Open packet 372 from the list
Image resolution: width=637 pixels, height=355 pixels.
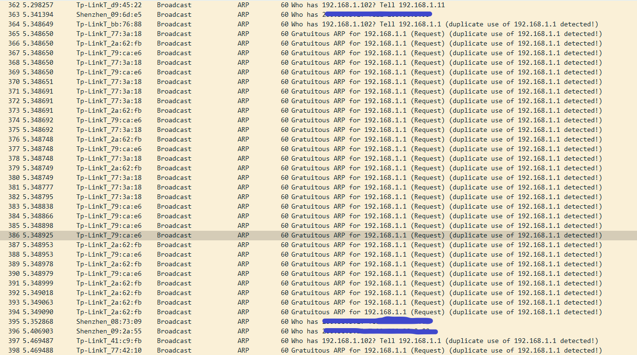click(318, 101)
